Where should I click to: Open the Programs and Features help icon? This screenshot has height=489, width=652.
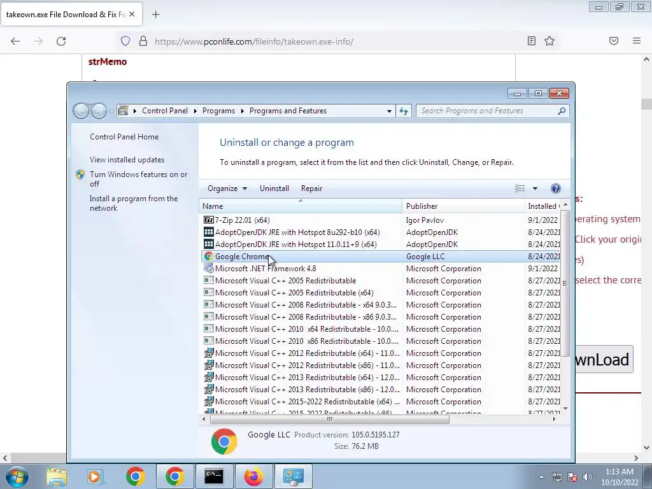[555, 188]
